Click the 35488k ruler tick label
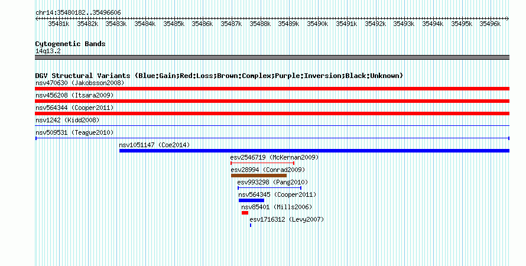Screen dimensions: 526x266 point(260,24)
